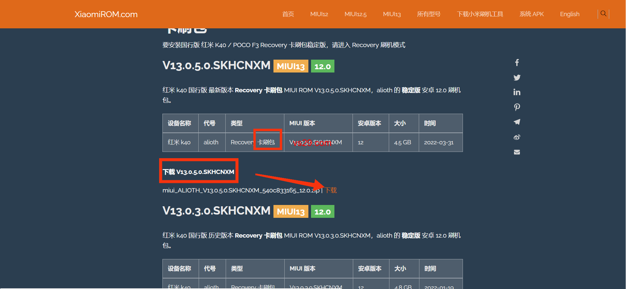Viewport: 626px width, 289px height.
Task: Open the MIUI12 menu item
Action: click(319, 14)
